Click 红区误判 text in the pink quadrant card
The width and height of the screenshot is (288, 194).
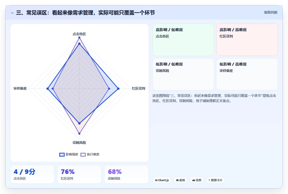[226, 36]
